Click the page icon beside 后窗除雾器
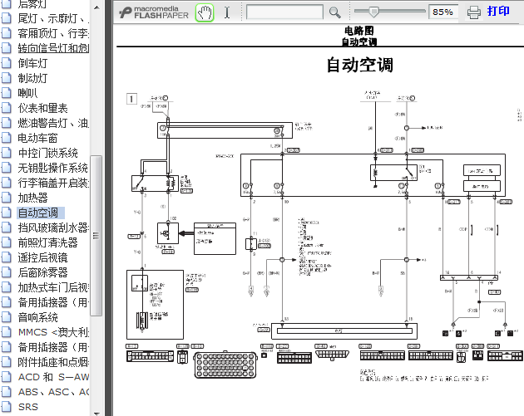This screenshot has height=416, width=524. click(x=7, y=272)
